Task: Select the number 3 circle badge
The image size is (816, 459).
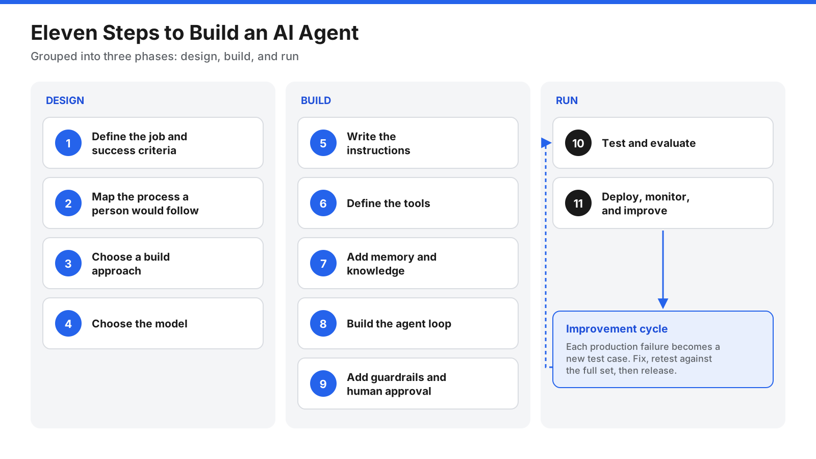Action: [x=68, y=263]
